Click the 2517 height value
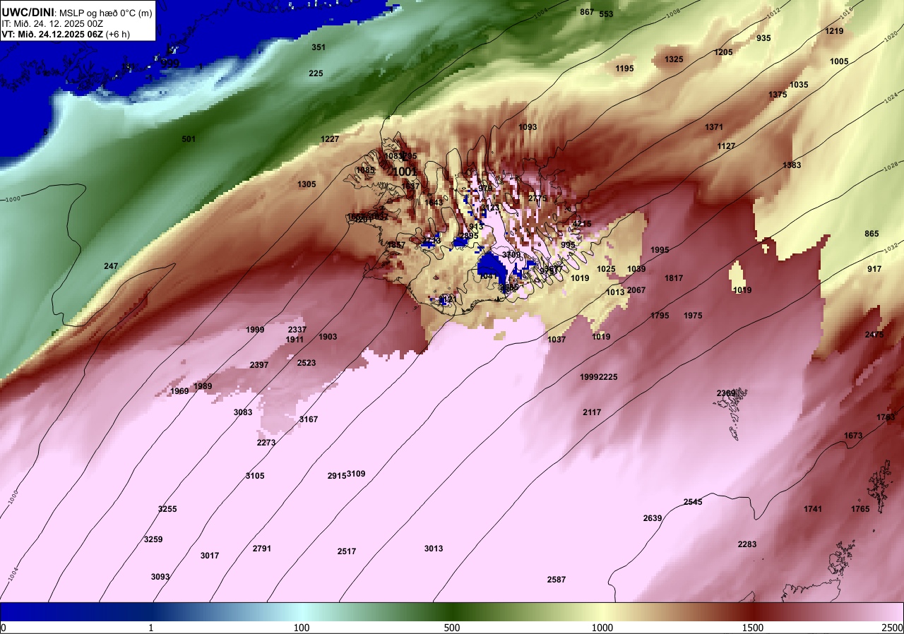 tap(347, 551)
